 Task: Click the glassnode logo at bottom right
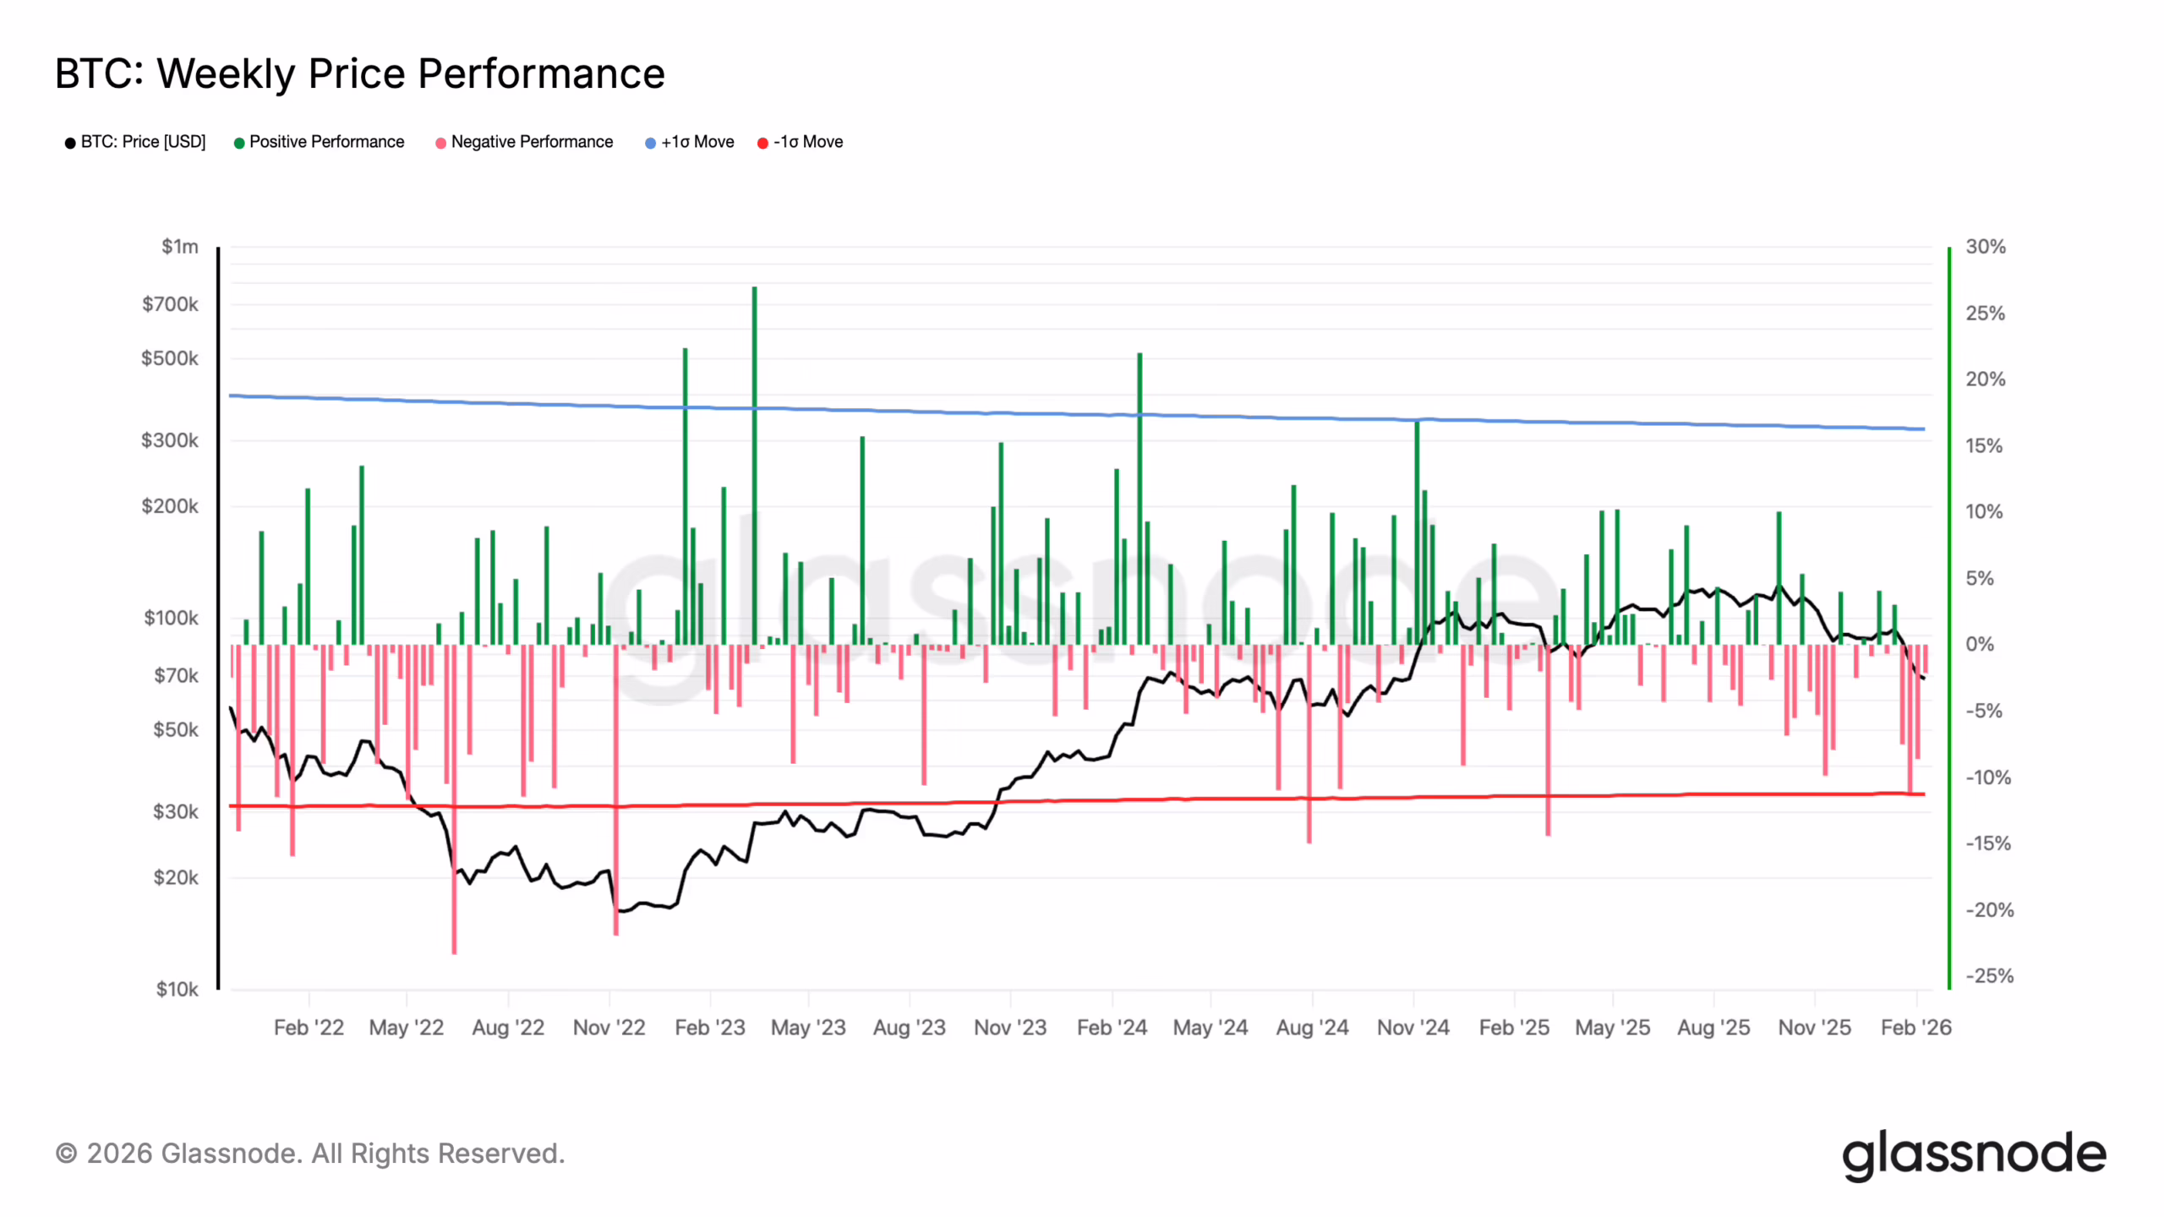click(x=1974, y=1154)
